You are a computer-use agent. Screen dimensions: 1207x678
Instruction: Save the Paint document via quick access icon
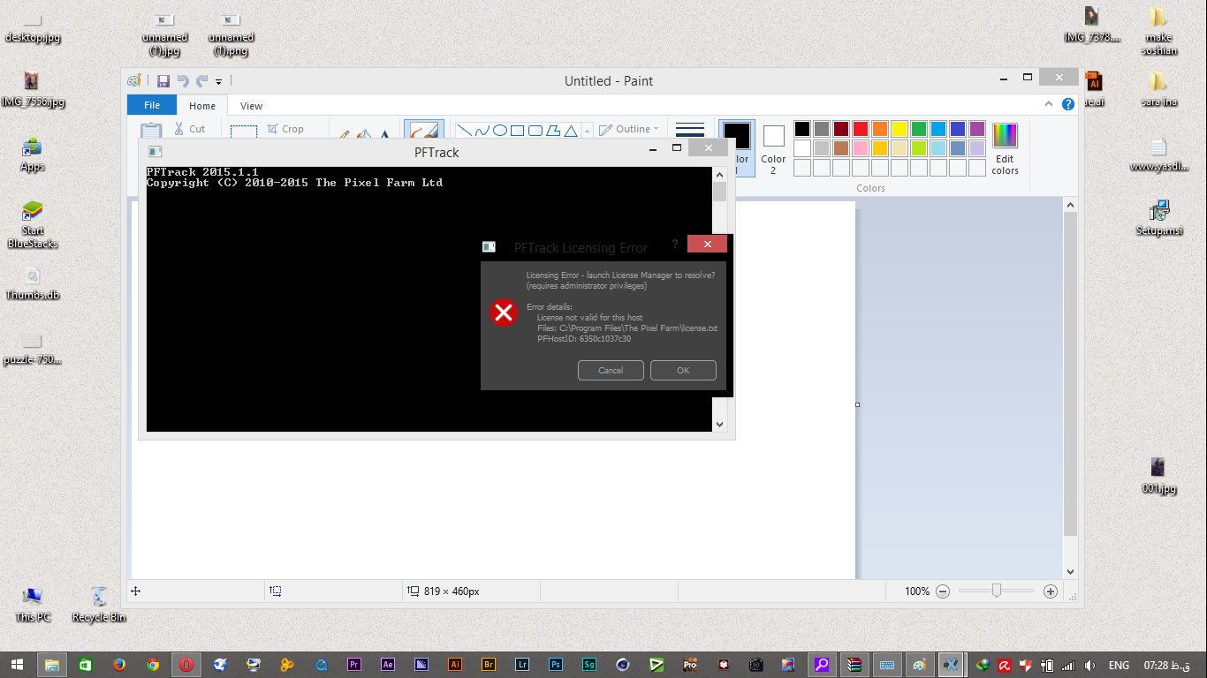tap(163, 81)
